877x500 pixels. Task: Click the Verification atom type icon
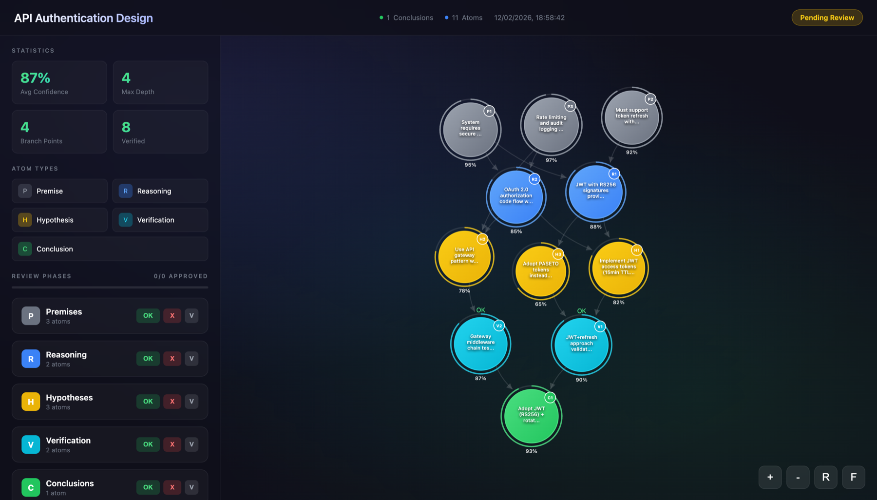[125, 220]
